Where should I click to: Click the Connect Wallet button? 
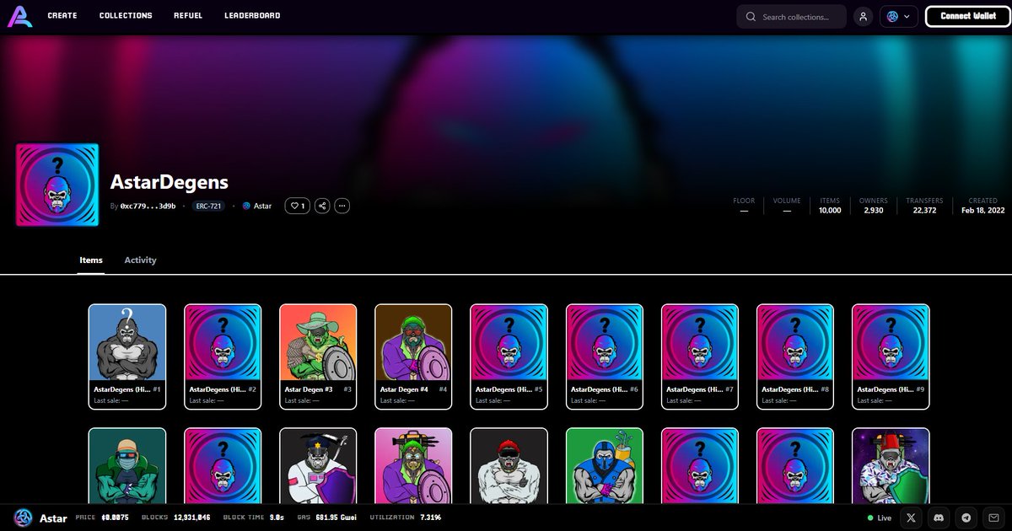coord(967,17)
